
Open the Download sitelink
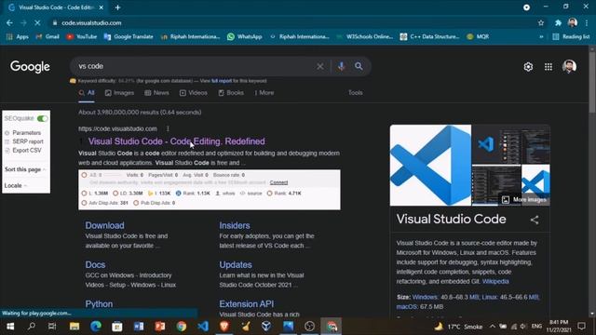(x=104, y=225)
